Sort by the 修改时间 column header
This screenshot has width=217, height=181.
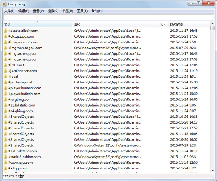[189, 25]
